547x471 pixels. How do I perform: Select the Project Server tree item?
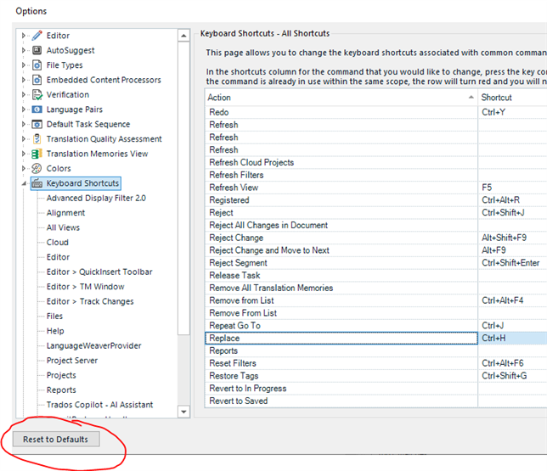[72, 361]
